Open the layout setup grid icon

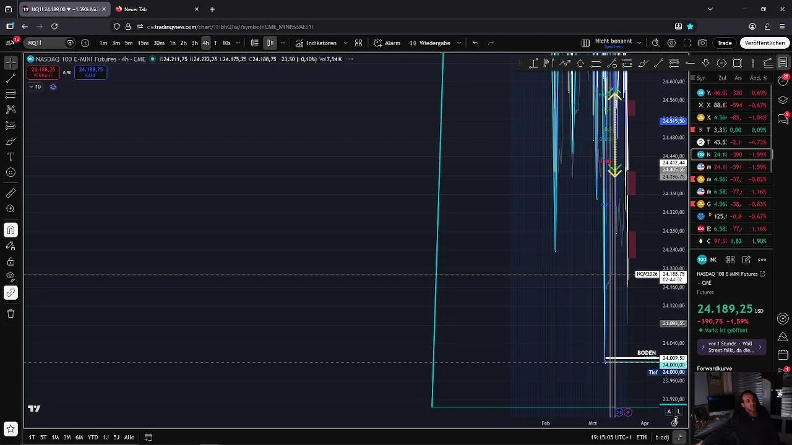[585, 43]
